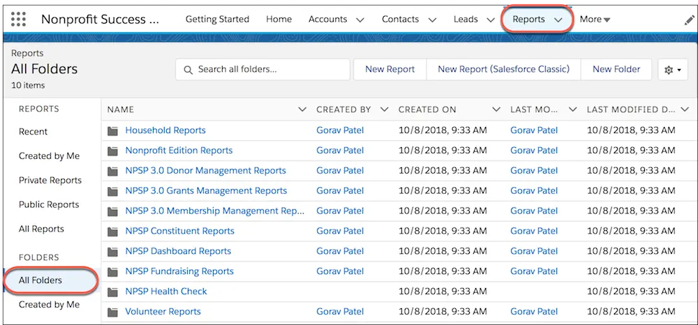Open the Last Modified Date column chevron menu
Image resolution: width=698 pixels, height=325 pixels.
685,109
